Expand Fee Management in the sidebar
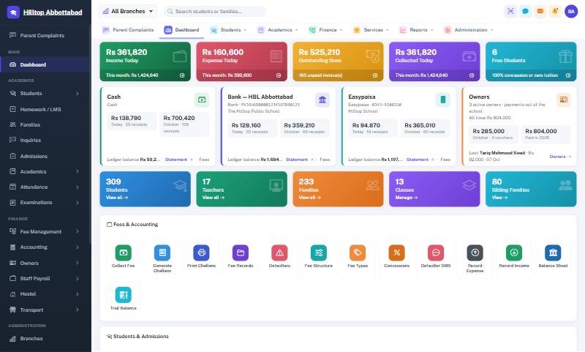Image resolution: width=585 pixels, height=352 pixels. 45,231
